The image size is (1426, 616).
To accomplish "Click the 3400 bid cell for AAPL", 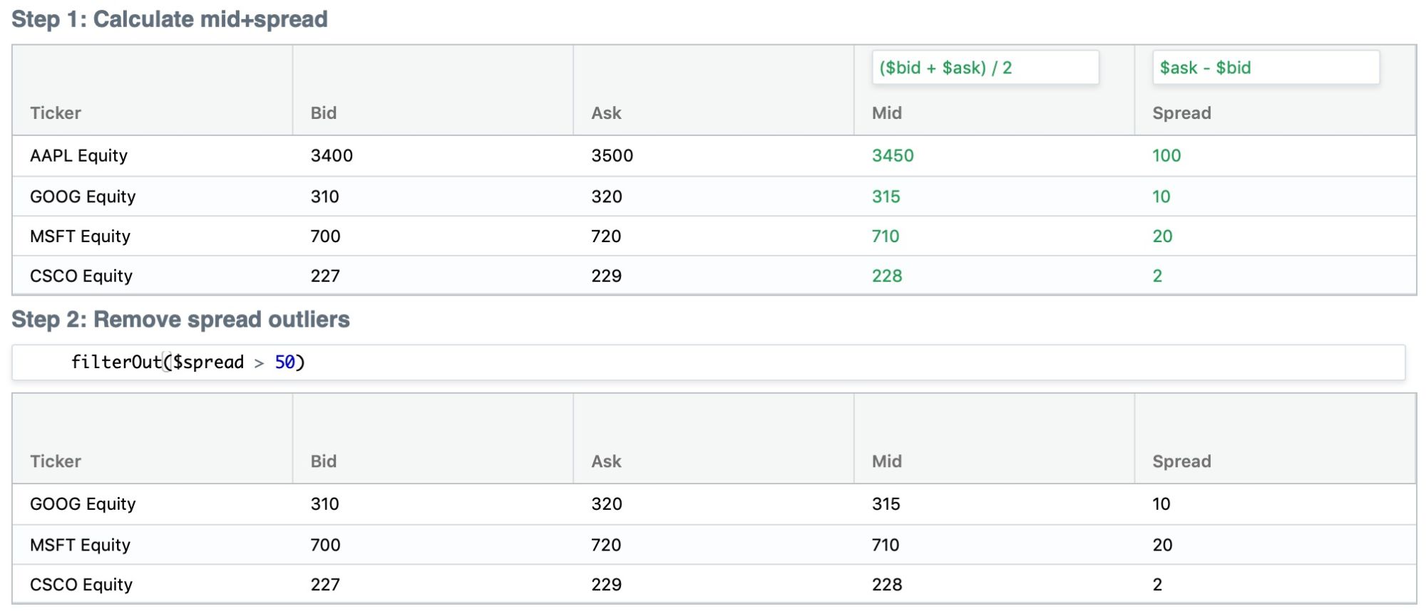I will click(332, 156).
